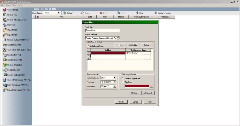This screenshot has height=126, width=240.
Task: Open the Start date dropdown calendar
Action: [114, 86]
